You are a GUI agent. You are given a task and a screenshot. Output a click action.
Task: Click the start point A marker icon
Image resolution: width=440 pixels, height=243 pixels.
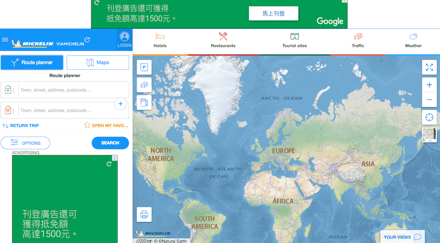coord(8,90)
